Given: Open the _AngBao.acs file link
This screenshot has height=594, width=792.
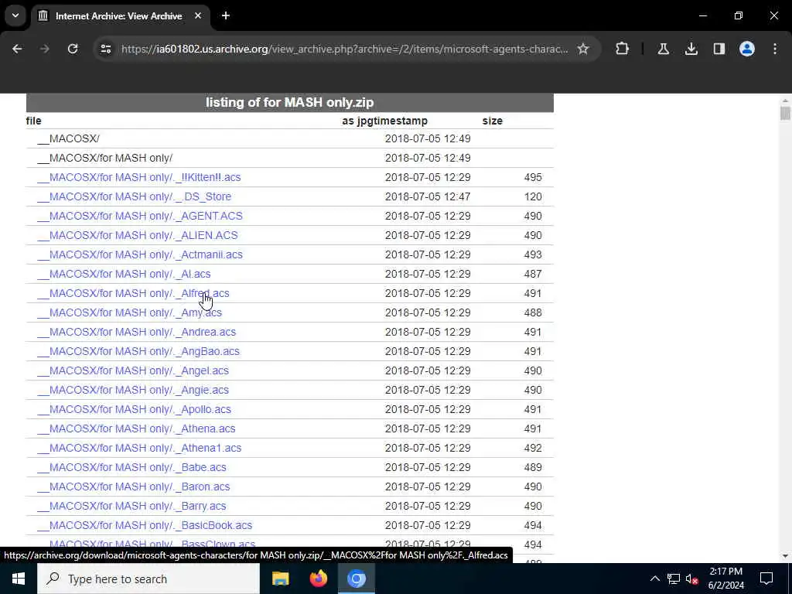Looking at the screenshot, I should point(138,351).
